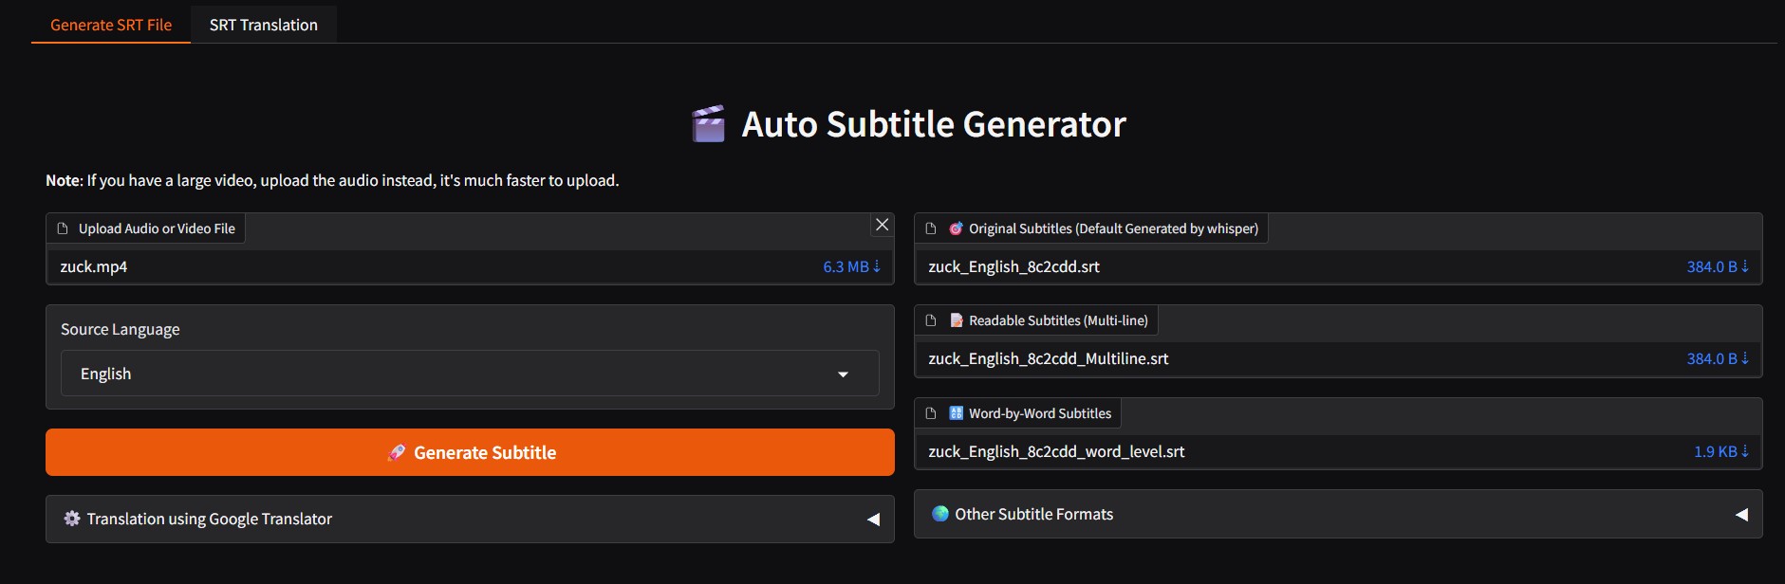This screenshot has width=1785, height=584.
Task: Click the clapperboard icon by Auto Subtitle Generator
Action: coord(709,124)
